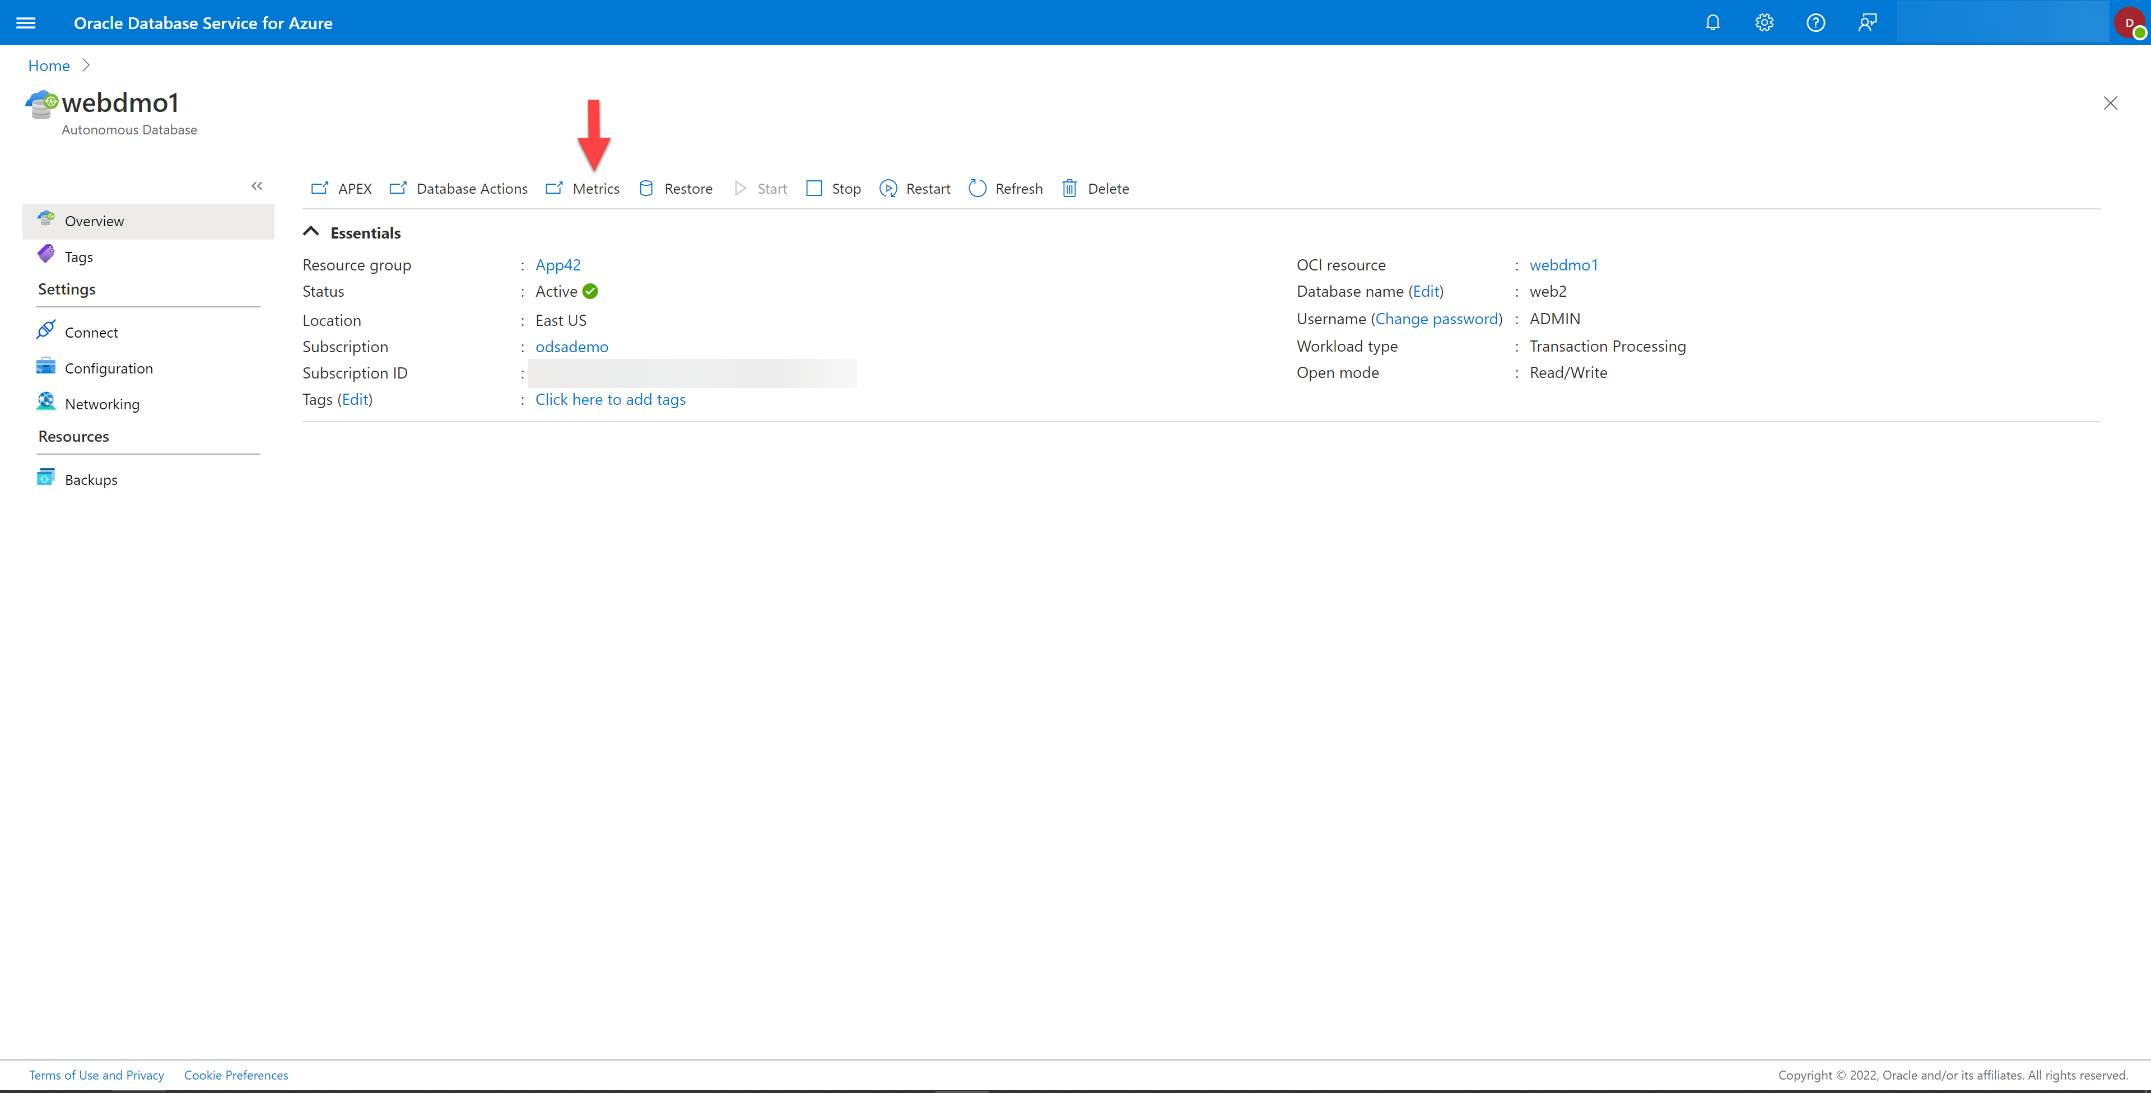Click the Refresh database icon
The height and width of the screenshot is (1093, 2151).
(x=976, y=188)
